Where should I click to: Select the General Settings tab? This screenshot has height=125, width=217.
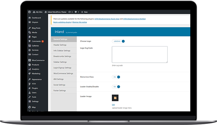pos(64,39)
